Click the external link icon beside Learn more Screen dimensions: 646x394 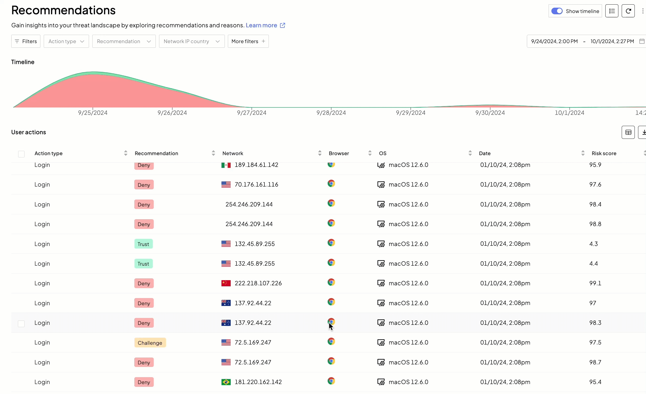[282, 25]
